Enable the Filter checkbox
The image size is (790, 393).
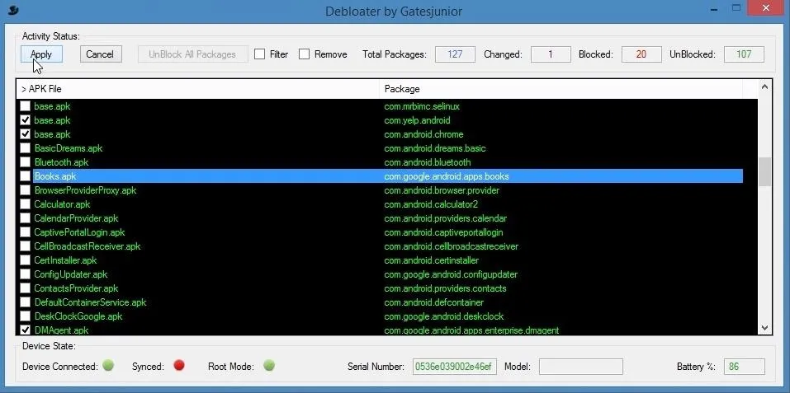(x=259, y=54)
